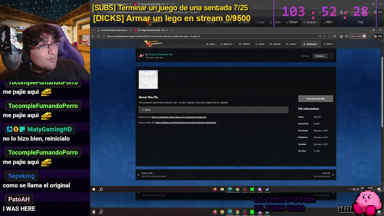Close the Universal Pokemon Randomizer tab
The width and height of the screenshot is (384, 216).
tap(130, 30)
